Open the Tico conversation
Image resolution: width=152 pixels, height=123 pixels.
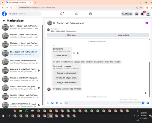pyautogui.click(x=21, y=62)
